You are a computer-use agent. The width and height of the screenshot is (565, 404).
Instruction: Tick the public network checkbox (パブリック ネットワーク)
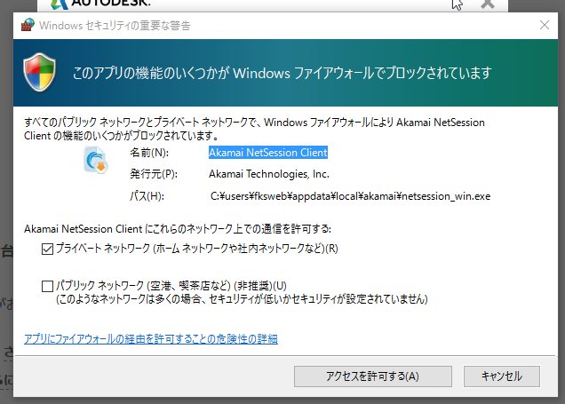47,286
